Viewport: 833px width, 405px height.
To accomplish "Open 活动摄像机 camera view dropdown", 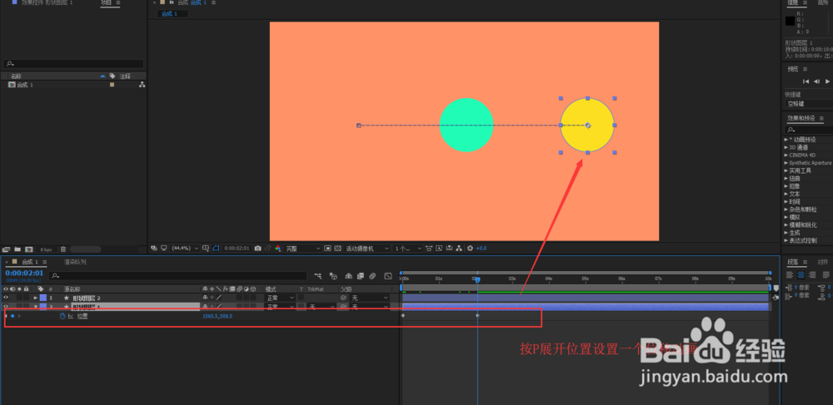I will 366,248.
